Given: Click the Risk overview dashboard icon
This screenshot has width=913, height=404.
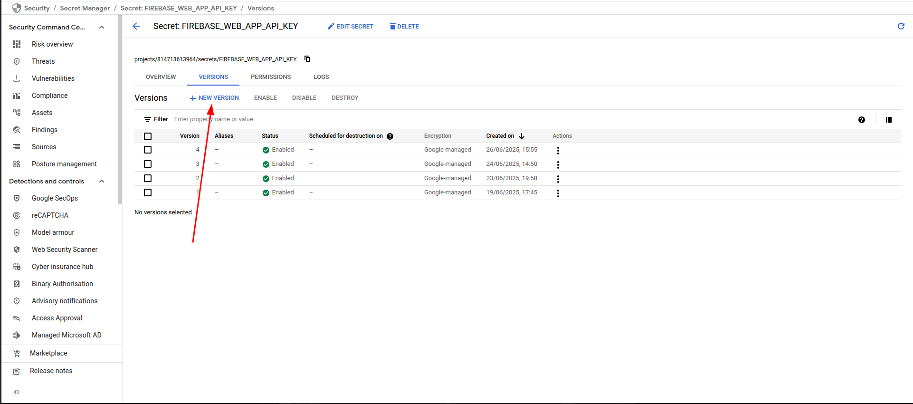Looking at the screenshot, I should 17,44.
